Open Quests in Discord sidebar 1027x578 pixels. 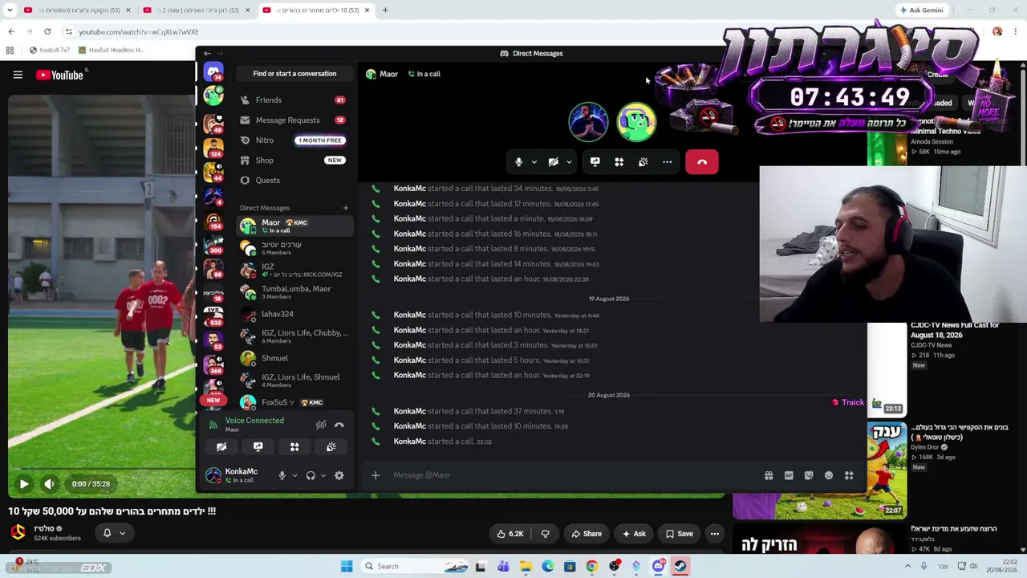tap(293, 181)
